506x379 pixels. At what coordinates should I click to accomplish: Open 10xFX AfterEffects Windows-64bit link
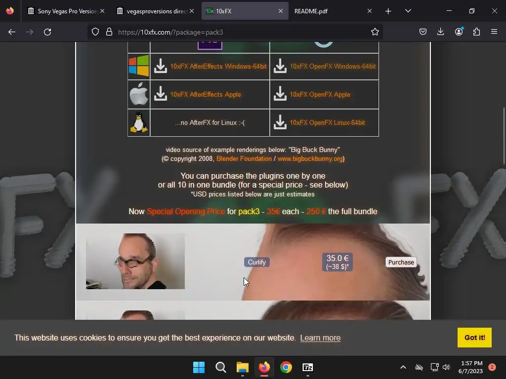pyautogui.click(x=218, y=67)
